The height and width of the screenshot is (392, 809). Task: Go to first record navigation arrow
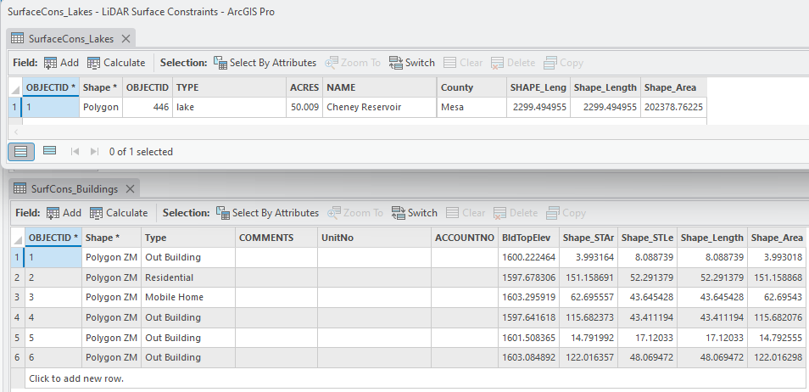(x=75, y=151)
